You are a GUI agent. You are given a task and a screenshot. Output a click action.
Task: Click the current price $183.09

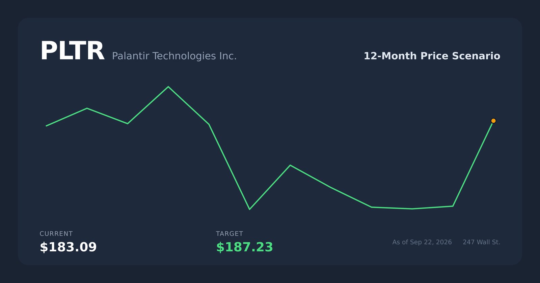[68, 247]
